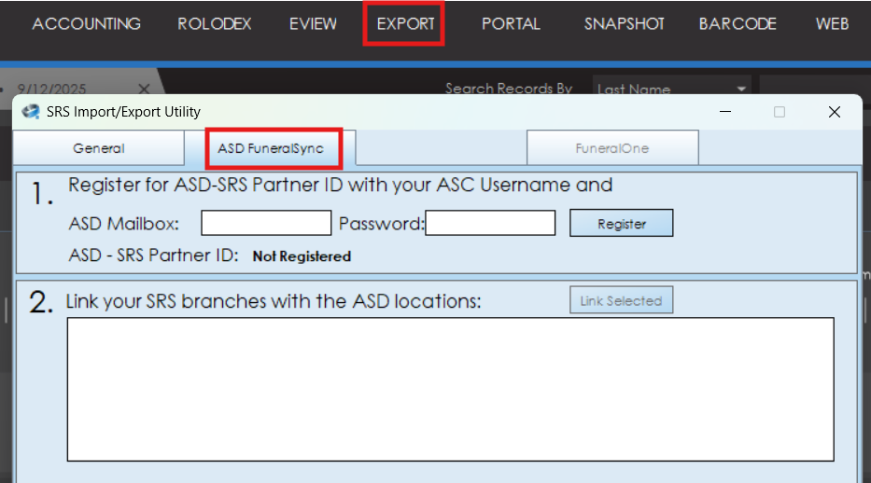Click the SRS branches list box
Screen dimensions: 871x483
pos(451,389)
